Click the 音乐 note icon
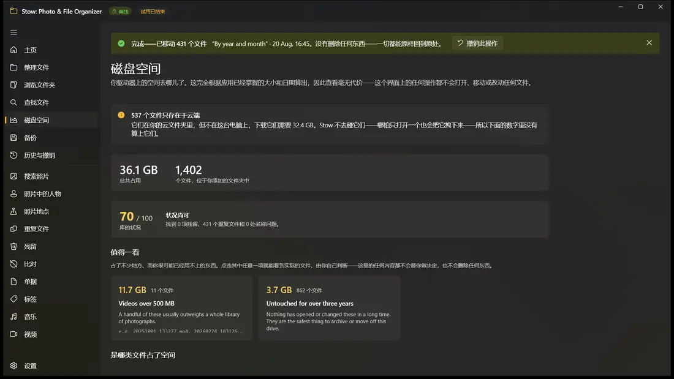Screen dimensions: 674x379 click(13, 317)
